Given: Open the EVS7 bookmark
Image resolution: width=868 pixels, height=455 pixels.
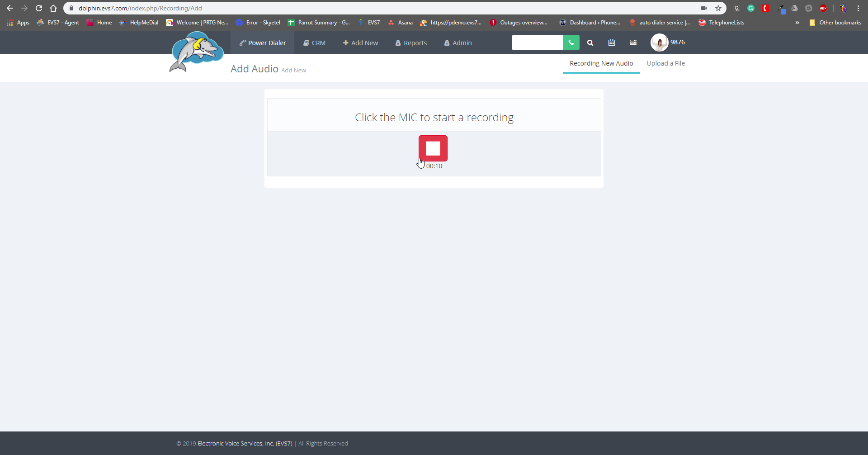Looking at the screenshot, I should tap(369, 23).
